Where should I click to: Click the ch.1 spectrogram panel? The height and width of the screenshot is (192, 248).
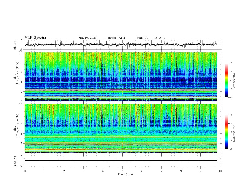(x=121, y=77)
